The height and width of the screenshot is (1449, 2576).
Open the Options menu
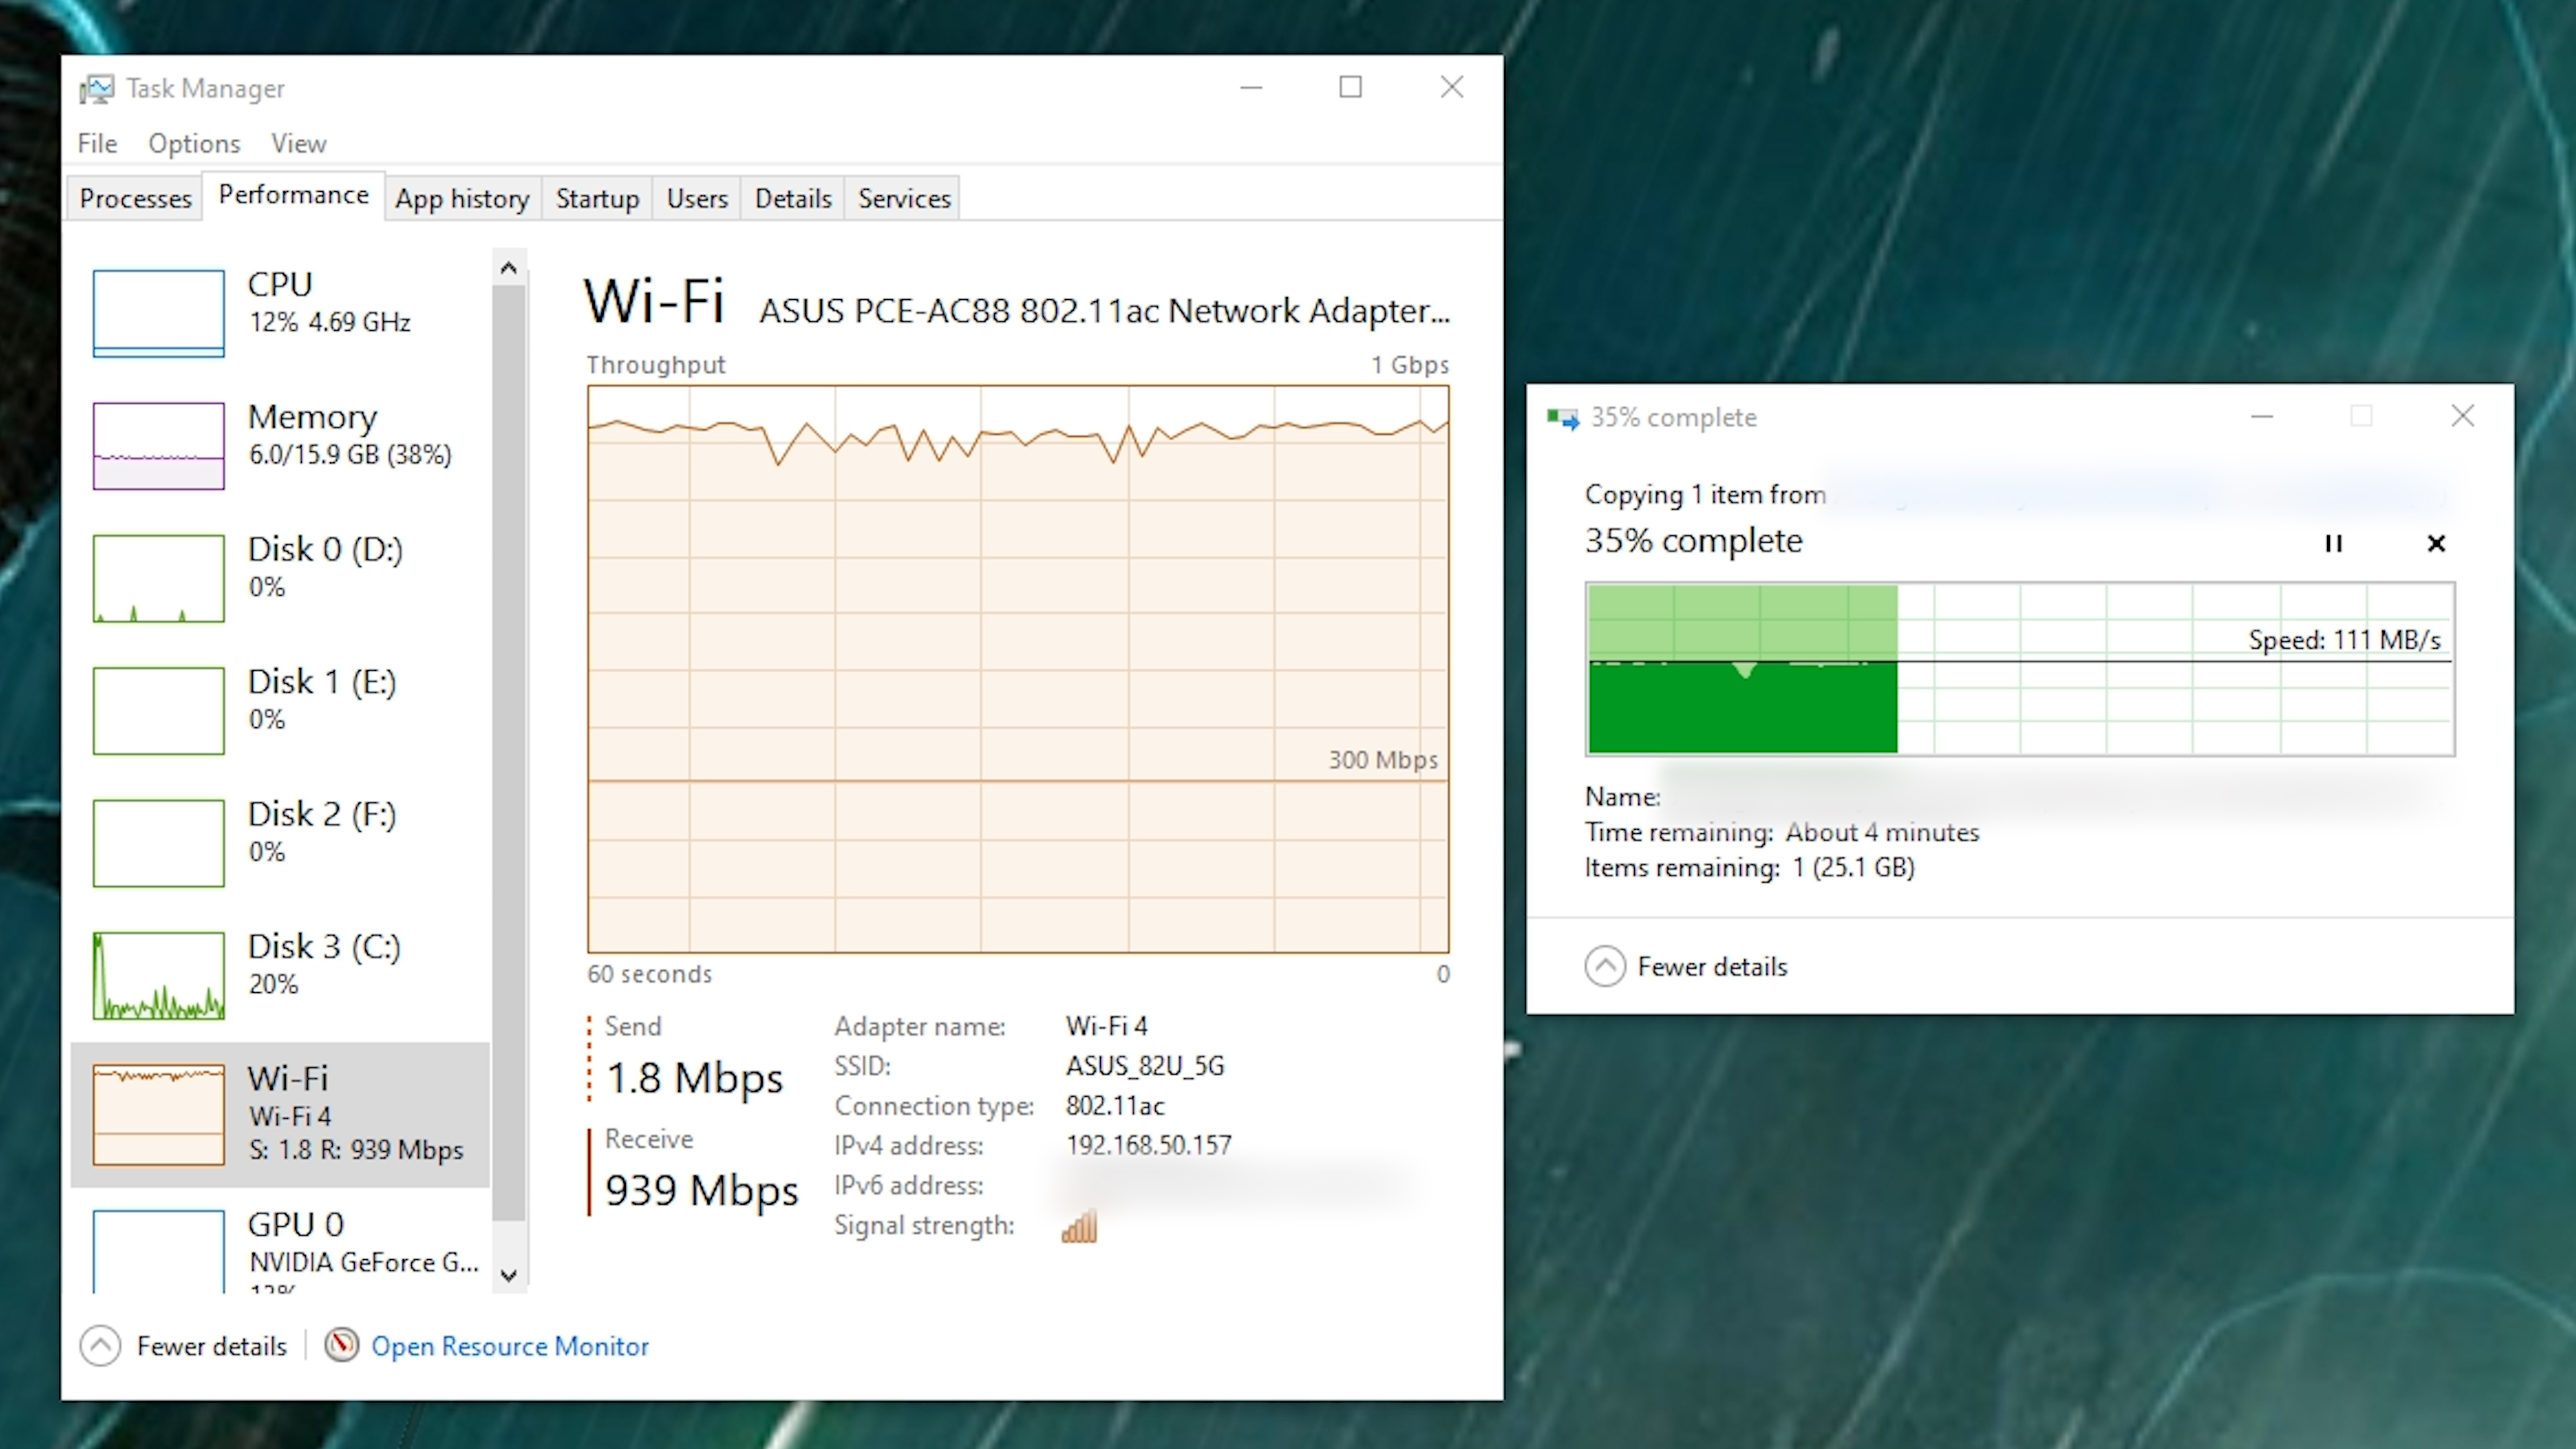tap(194, 143)
